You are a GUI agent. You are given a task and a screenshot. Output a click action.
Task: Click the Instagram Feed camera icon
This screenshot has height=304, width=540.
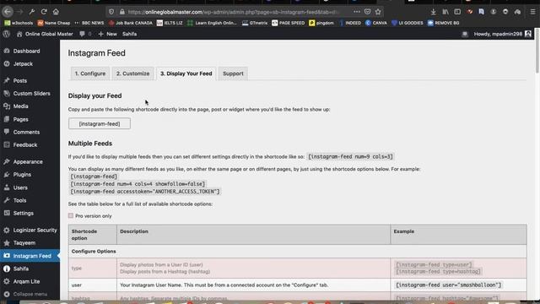tap(7, 256)
